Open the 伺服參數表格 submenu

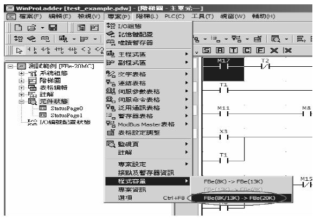tap(148, 91)
